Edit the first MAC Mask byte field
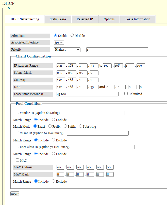Viewport: 167px width, 205px height. [60, 174]
